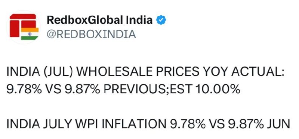The image size is (299, 139).
Task: Click the 10.00% estimate figure
Action: tap(218, 89)
